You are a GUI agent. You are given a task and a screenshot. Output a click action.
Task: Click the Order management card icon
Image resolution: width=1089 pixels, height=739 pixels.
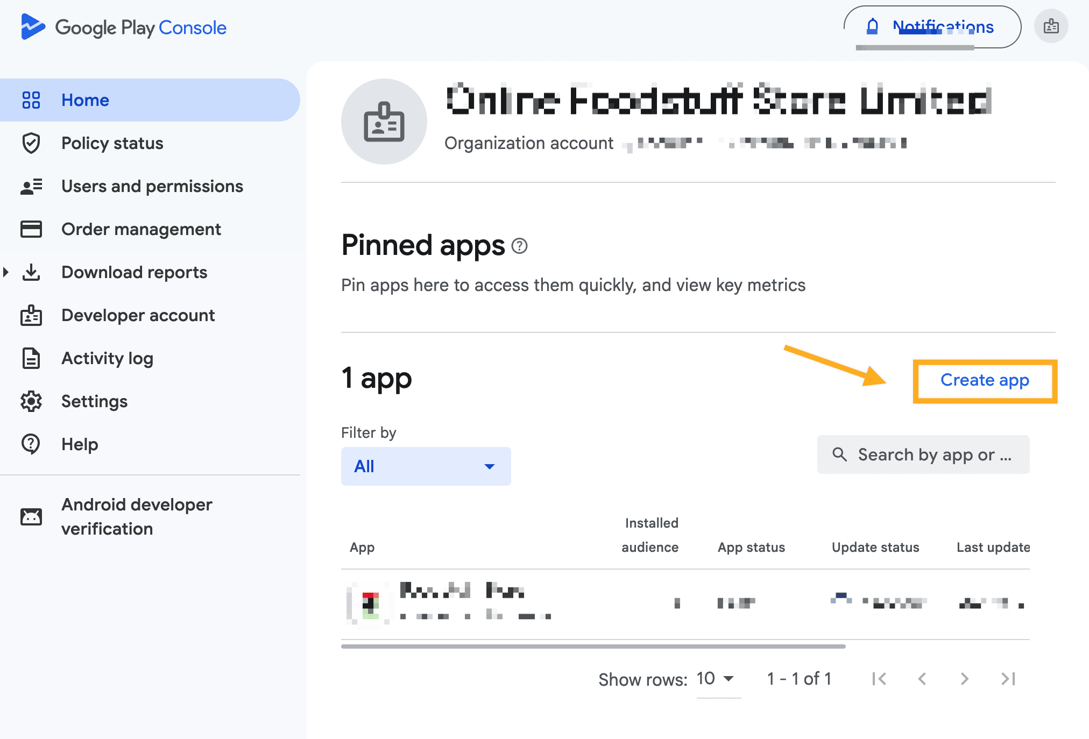(31, 229)
